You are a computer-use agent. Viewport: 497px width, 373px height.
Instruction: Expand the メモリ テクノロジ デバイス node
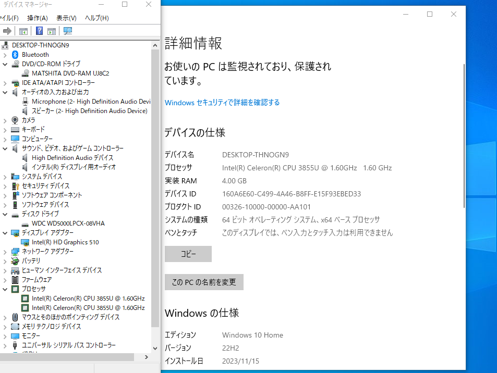[5, 327]
